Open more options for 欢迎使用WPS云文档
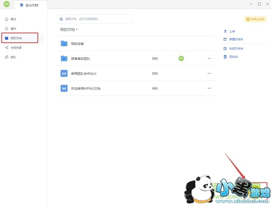Viewport: 271px width, 205px height. [209, 88]
